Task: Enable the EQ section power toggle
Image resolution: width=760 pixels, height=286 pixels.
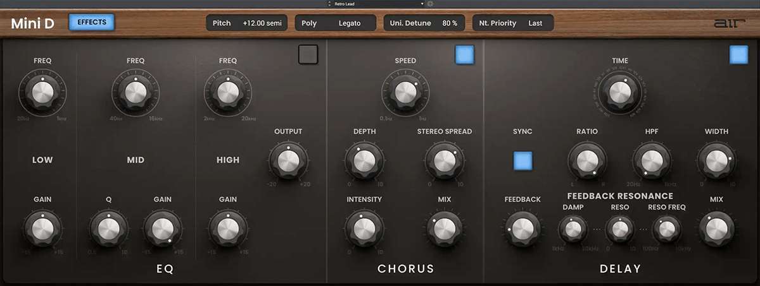Action: (308, 55)
